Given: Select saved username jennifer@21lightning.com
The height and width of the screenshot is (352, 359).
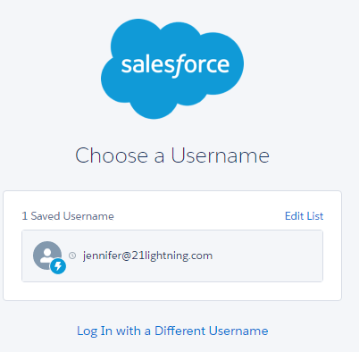Looking at the screenshot, I should [x=172, y=256].
